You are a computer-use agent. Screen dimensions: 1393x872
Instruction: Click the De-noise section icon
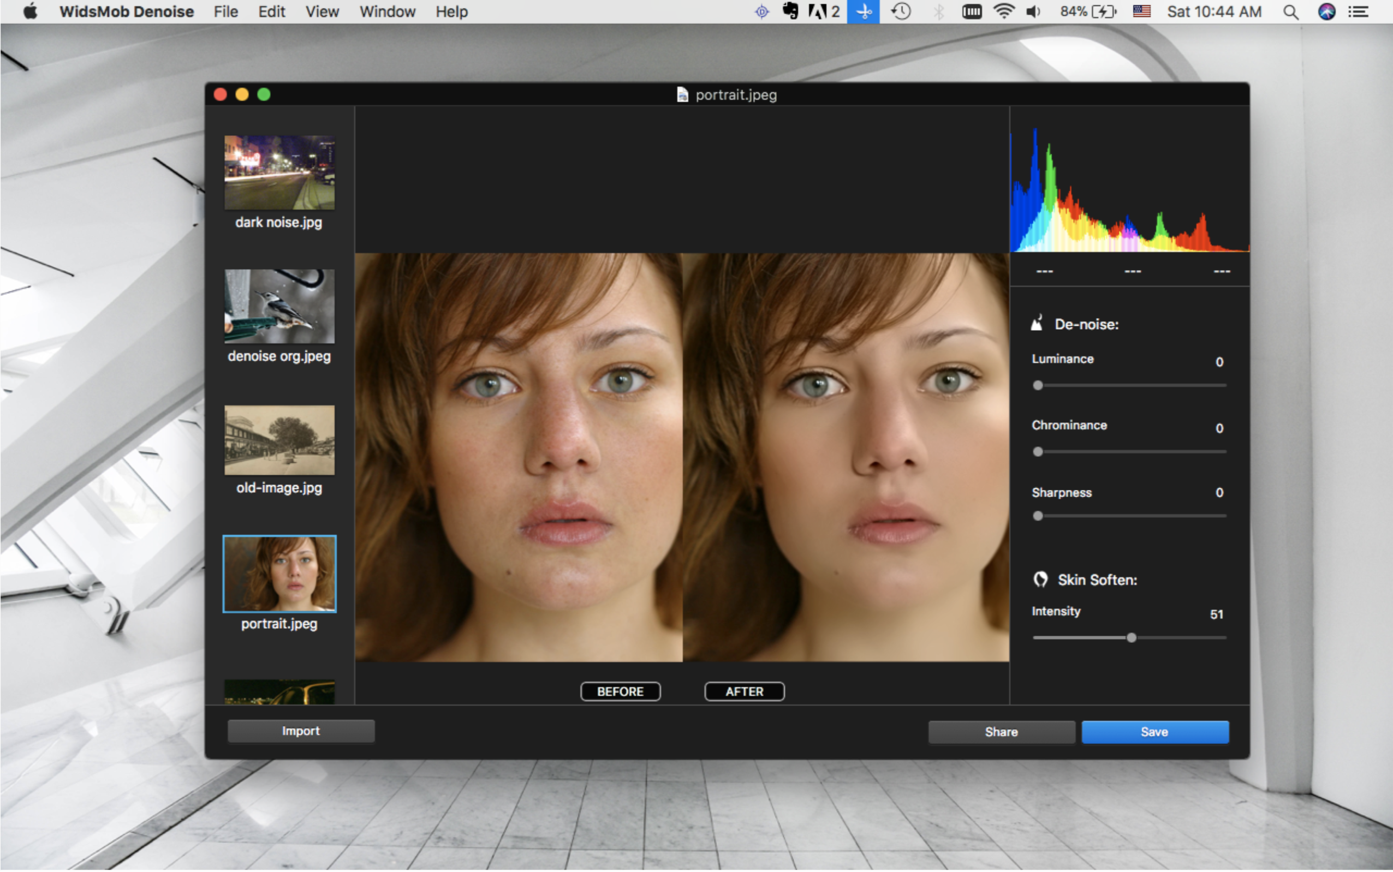pyautogui.click(x=1037, y=323)
